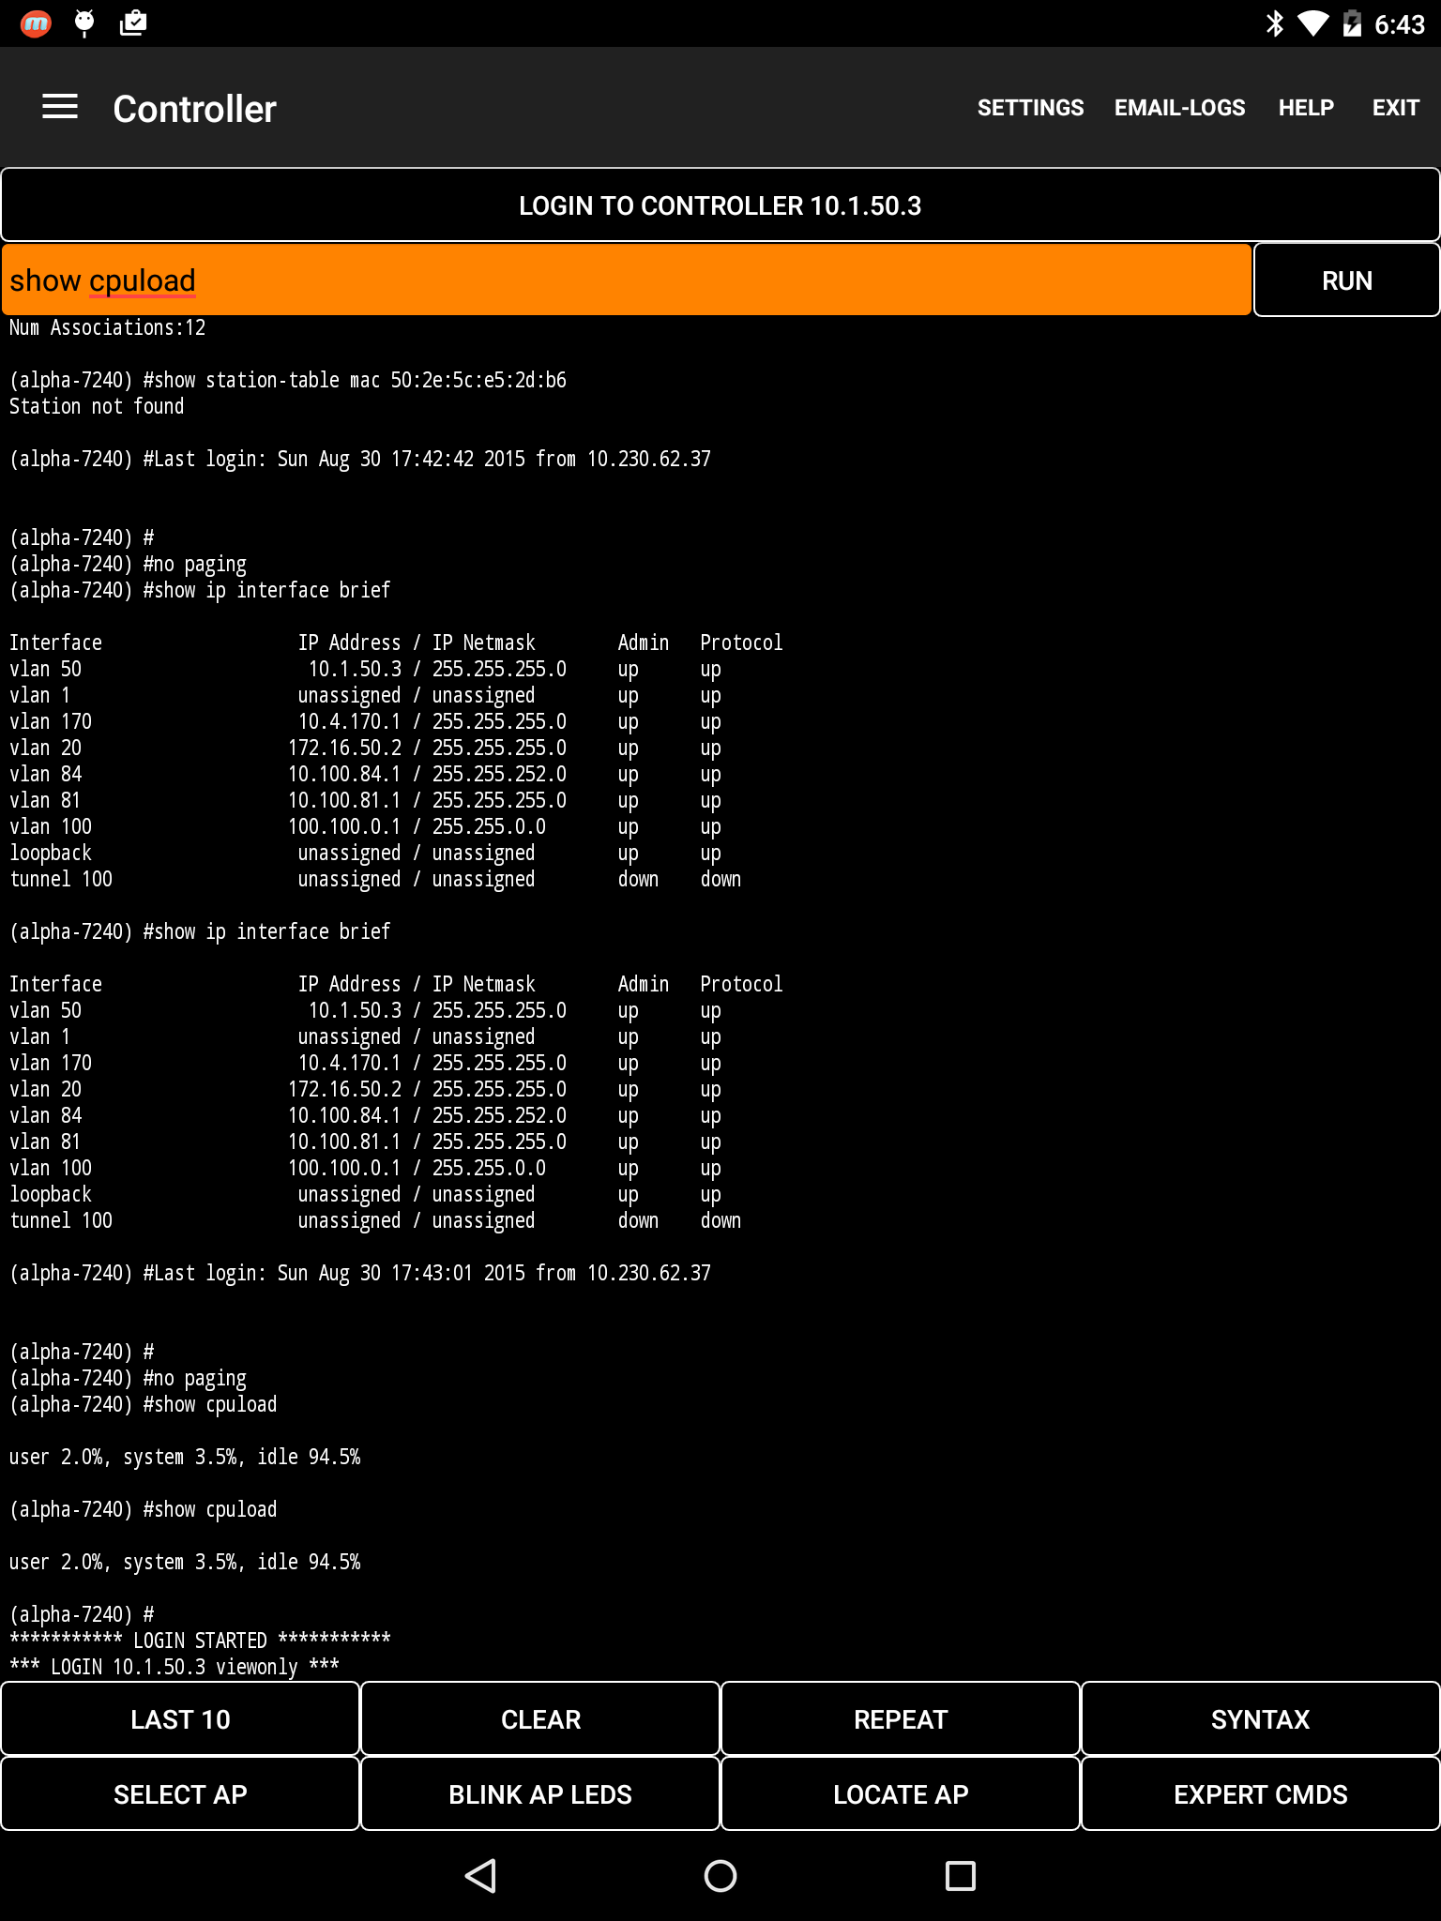
Task: Tap the clipboard-check notification icon
Action: pos(133,23)
